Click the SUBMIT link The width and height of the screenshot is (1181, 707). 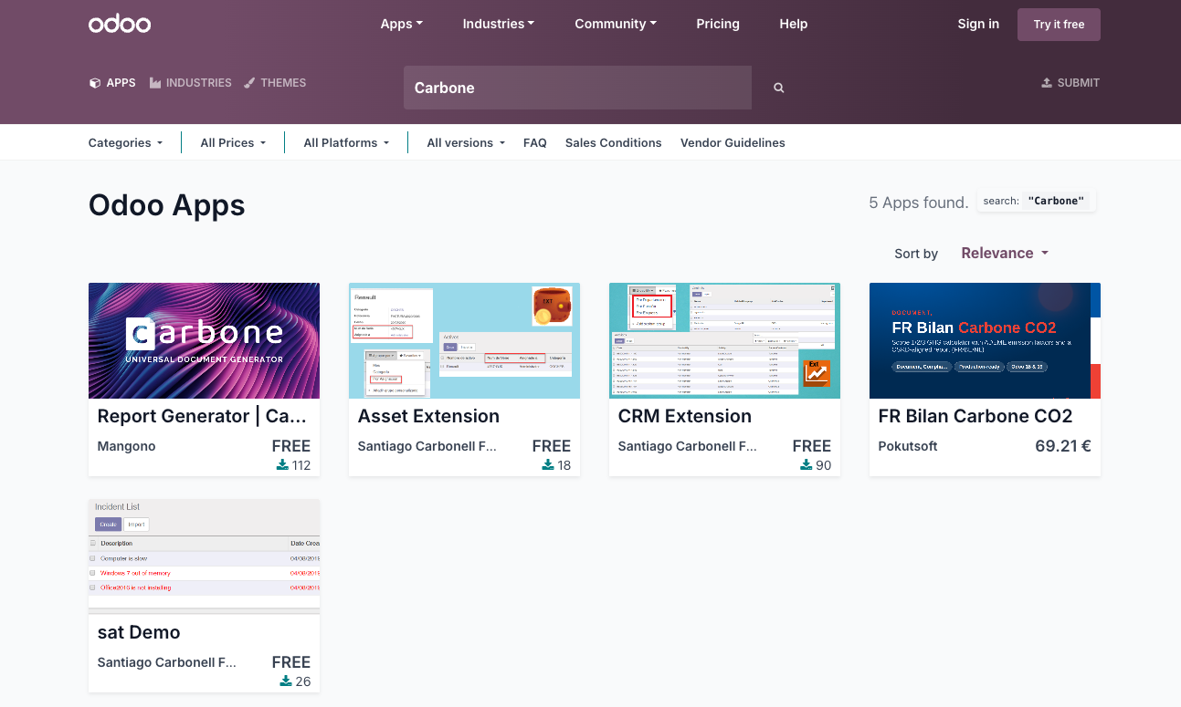click(1070, 83)
